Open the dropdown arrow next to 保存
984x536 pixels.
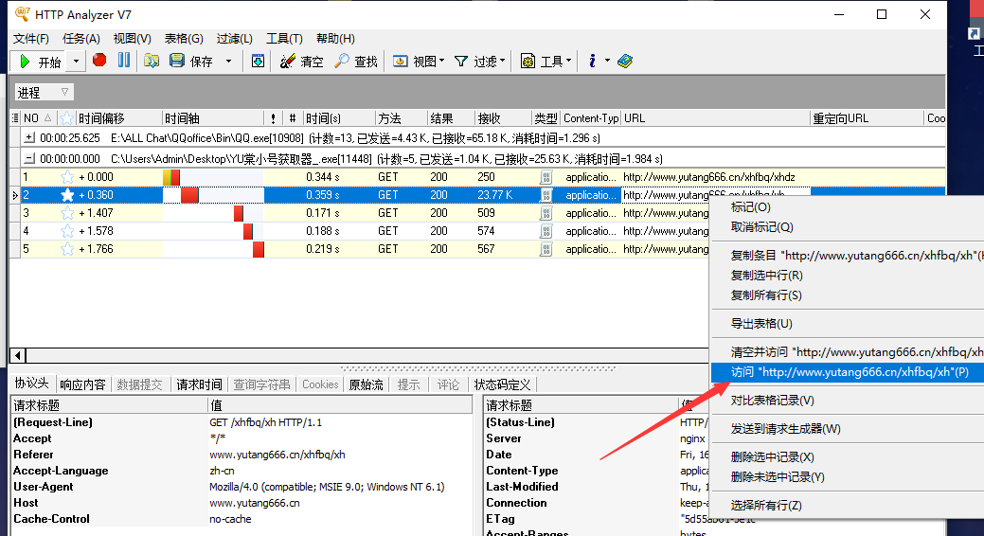click(x=228, y=61)
